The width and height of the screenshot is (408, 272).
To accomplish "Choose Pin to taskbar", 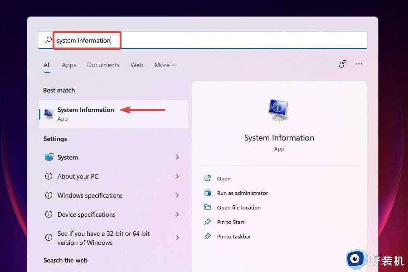I will [234, 237].
